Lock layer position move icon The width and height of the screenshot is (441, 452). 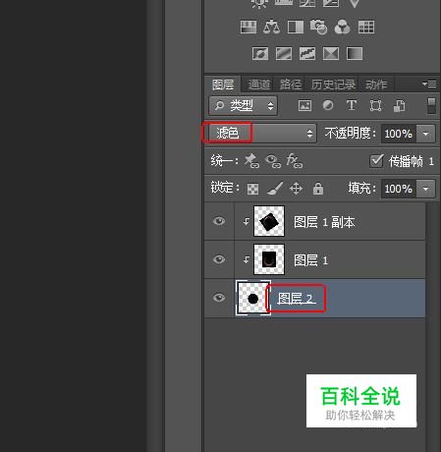[296, 189]
